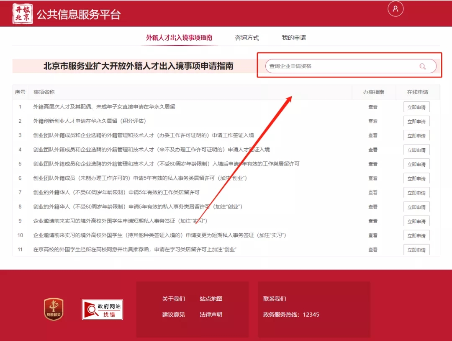Click 立即申请 on row 2 积分评估 item
The image size is (452, 341).
[416, 121]
